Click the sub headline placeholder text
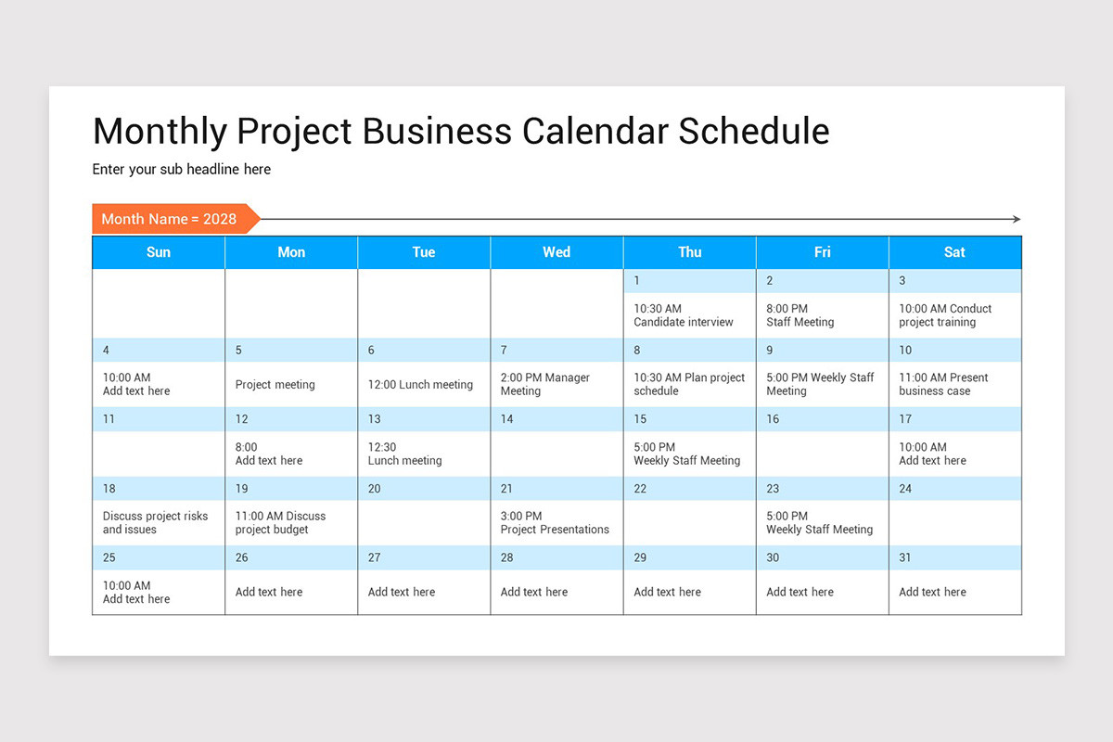This screenshot has width=1113, height=742. coord(182,170)
